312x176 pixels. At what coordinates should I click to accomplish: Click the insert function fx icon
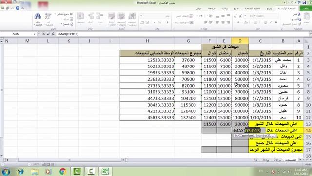click(53, 34)
